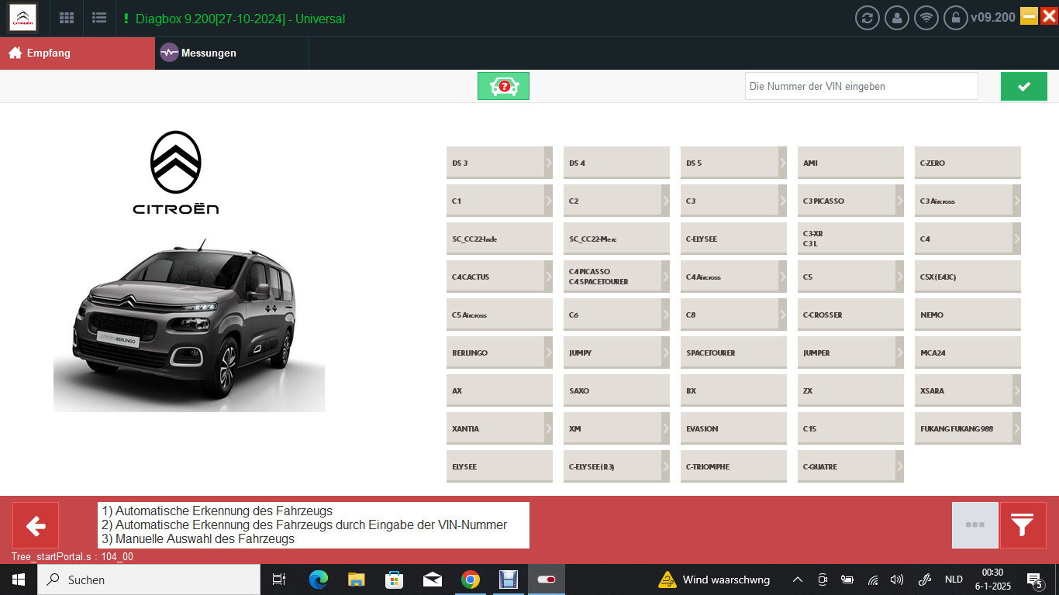Open File Explorer from the taskbar
The width and height of the screenshot is (1059, 595).
pos(356,580)
